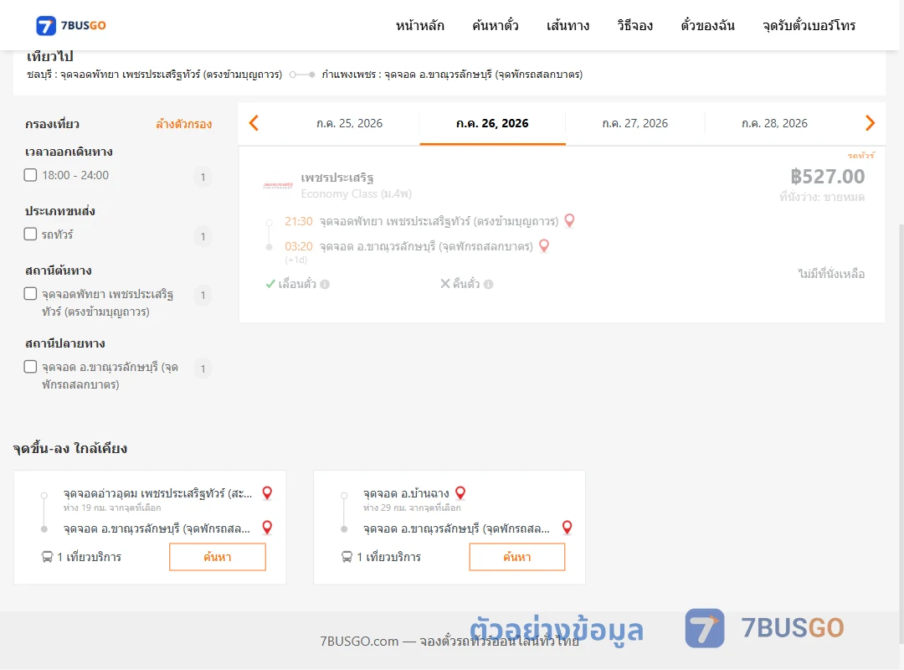
Task: Click คืนตั๋ว refund label
Action: pos(466,284)
